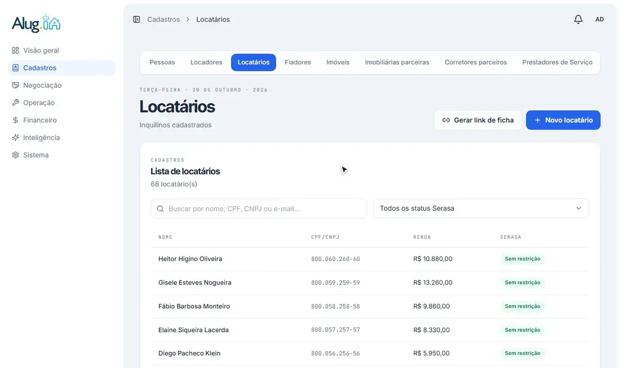620x368 pixels.
Task: Expand the Todos os status Serasa dropdown
Action: click(481, 209)
